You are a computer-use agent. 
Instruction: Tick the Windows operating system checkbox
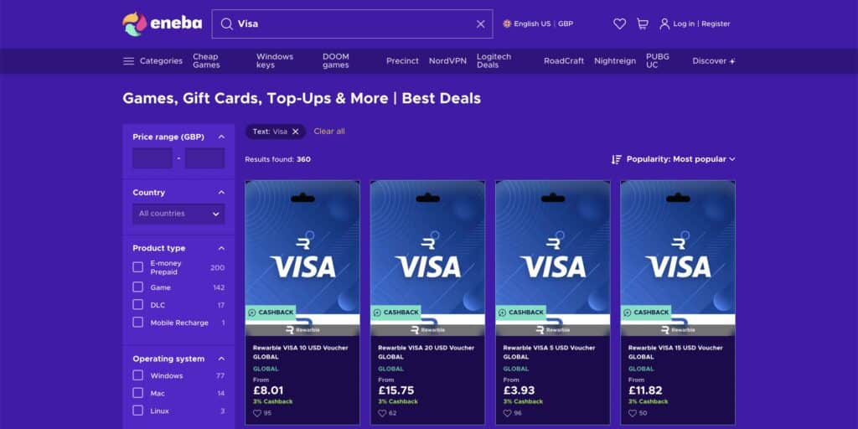point(138,375)
